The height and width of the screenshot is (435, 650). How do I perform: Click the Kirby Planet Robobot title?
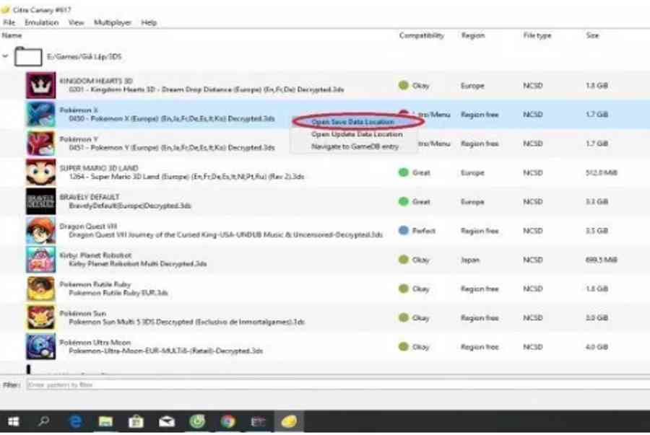pos(95,255)
